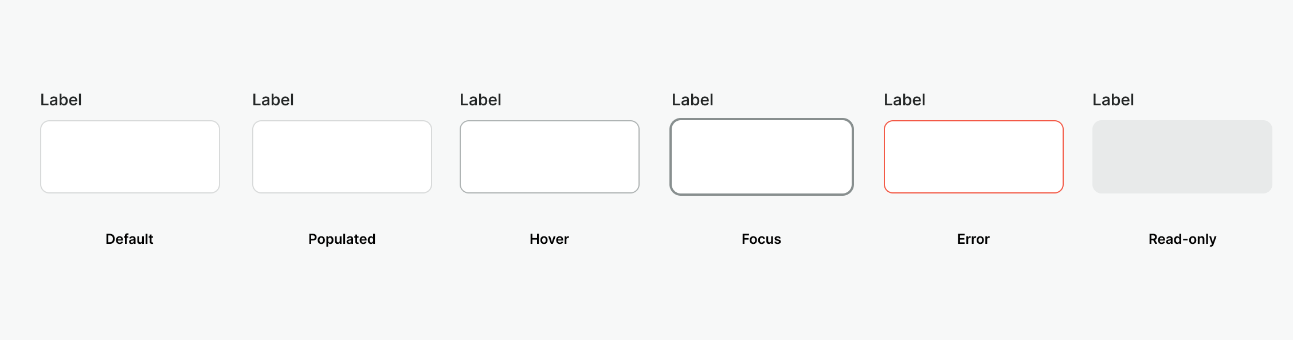Click the Label above the Read-only field
This screenshot has width=1293, height=340.
tap(1113, 100)
